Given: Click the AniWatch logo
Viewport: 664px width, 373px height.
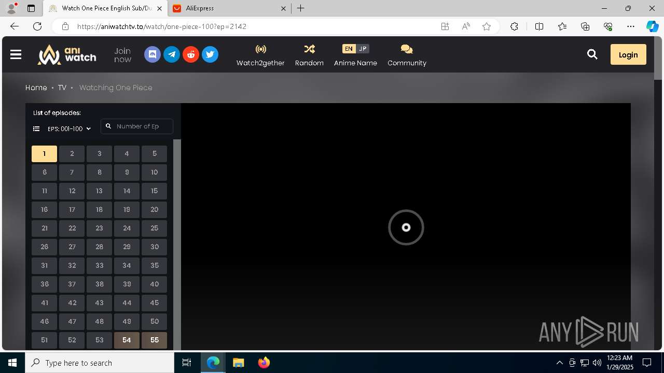Looking at the screenshot, I should (x=67, y=54).
